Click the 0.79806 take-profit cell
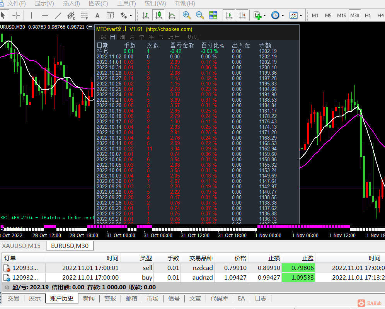 coord(298,268)
